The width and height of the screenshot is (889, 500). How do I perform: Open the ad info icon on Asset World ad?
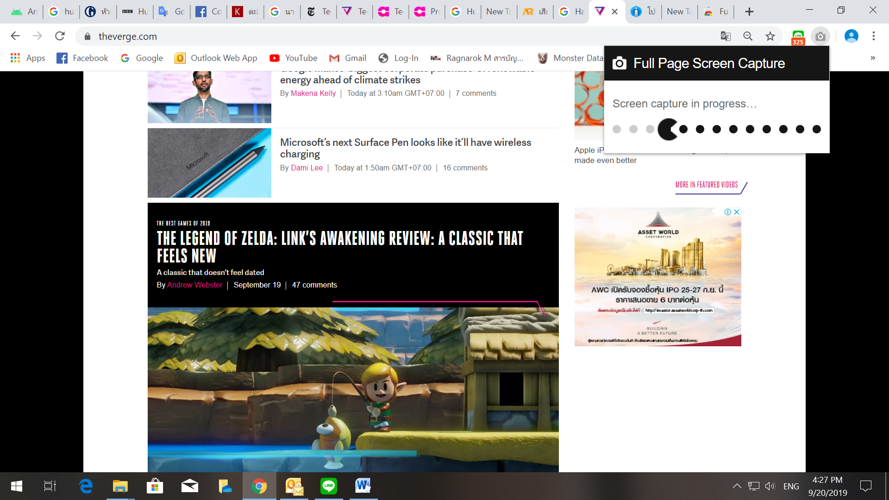click(x=728, y=212)
